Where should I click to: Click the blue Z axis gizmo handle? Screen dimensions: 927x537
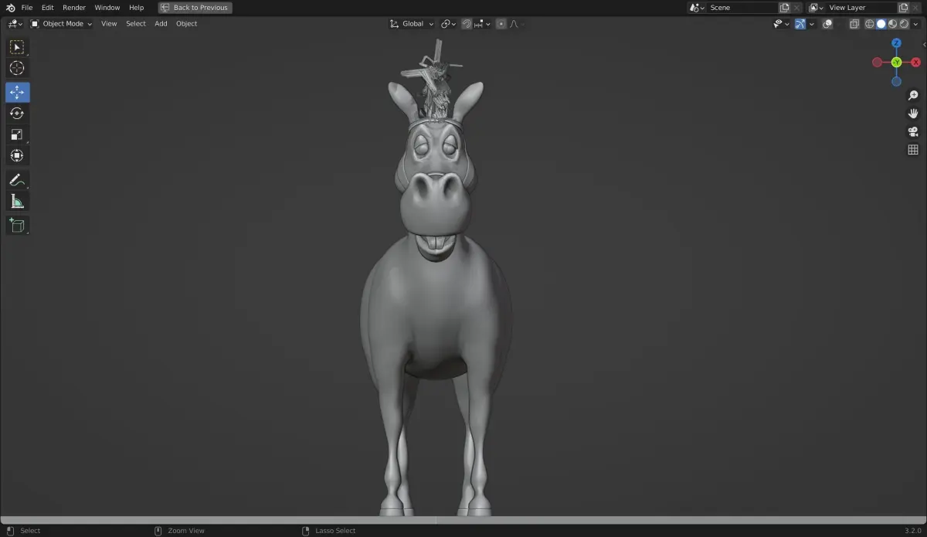[896, 43]
